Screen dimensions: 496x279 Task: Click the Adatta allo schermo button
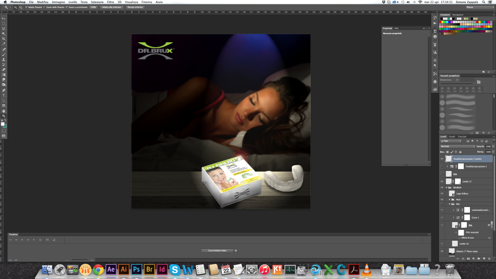click(x=112, y=7)
